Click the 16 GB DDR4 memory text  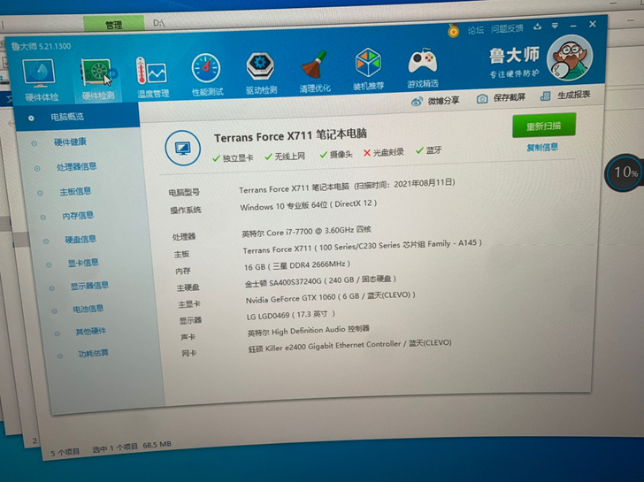click(297, 265)
